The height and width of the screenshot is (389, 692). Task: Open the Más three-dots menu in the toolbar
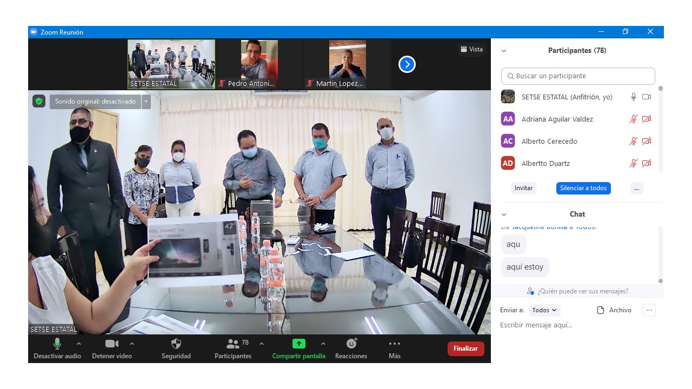tap(395, 344)
